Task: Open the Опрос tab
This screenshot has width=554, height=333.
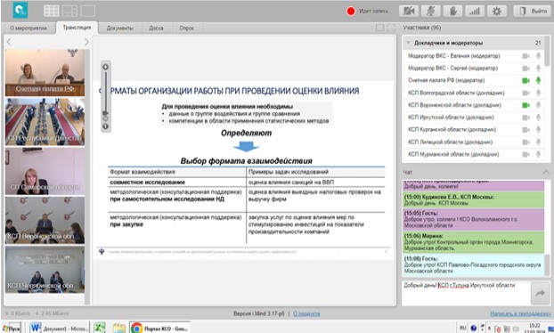Action: click(x=186, y=28)
